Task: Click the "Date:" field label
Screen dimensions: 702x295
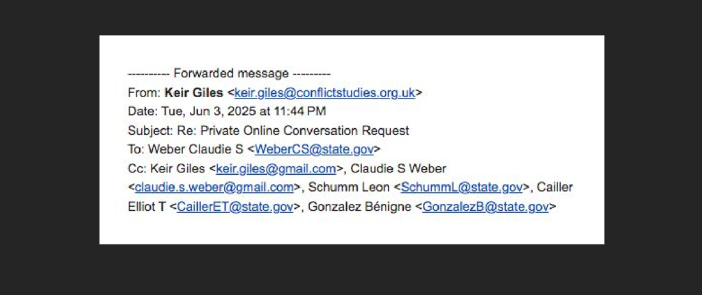Action: 143,112
